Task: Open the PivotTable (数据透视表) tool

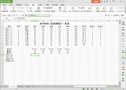Action: tap(5, 9)
